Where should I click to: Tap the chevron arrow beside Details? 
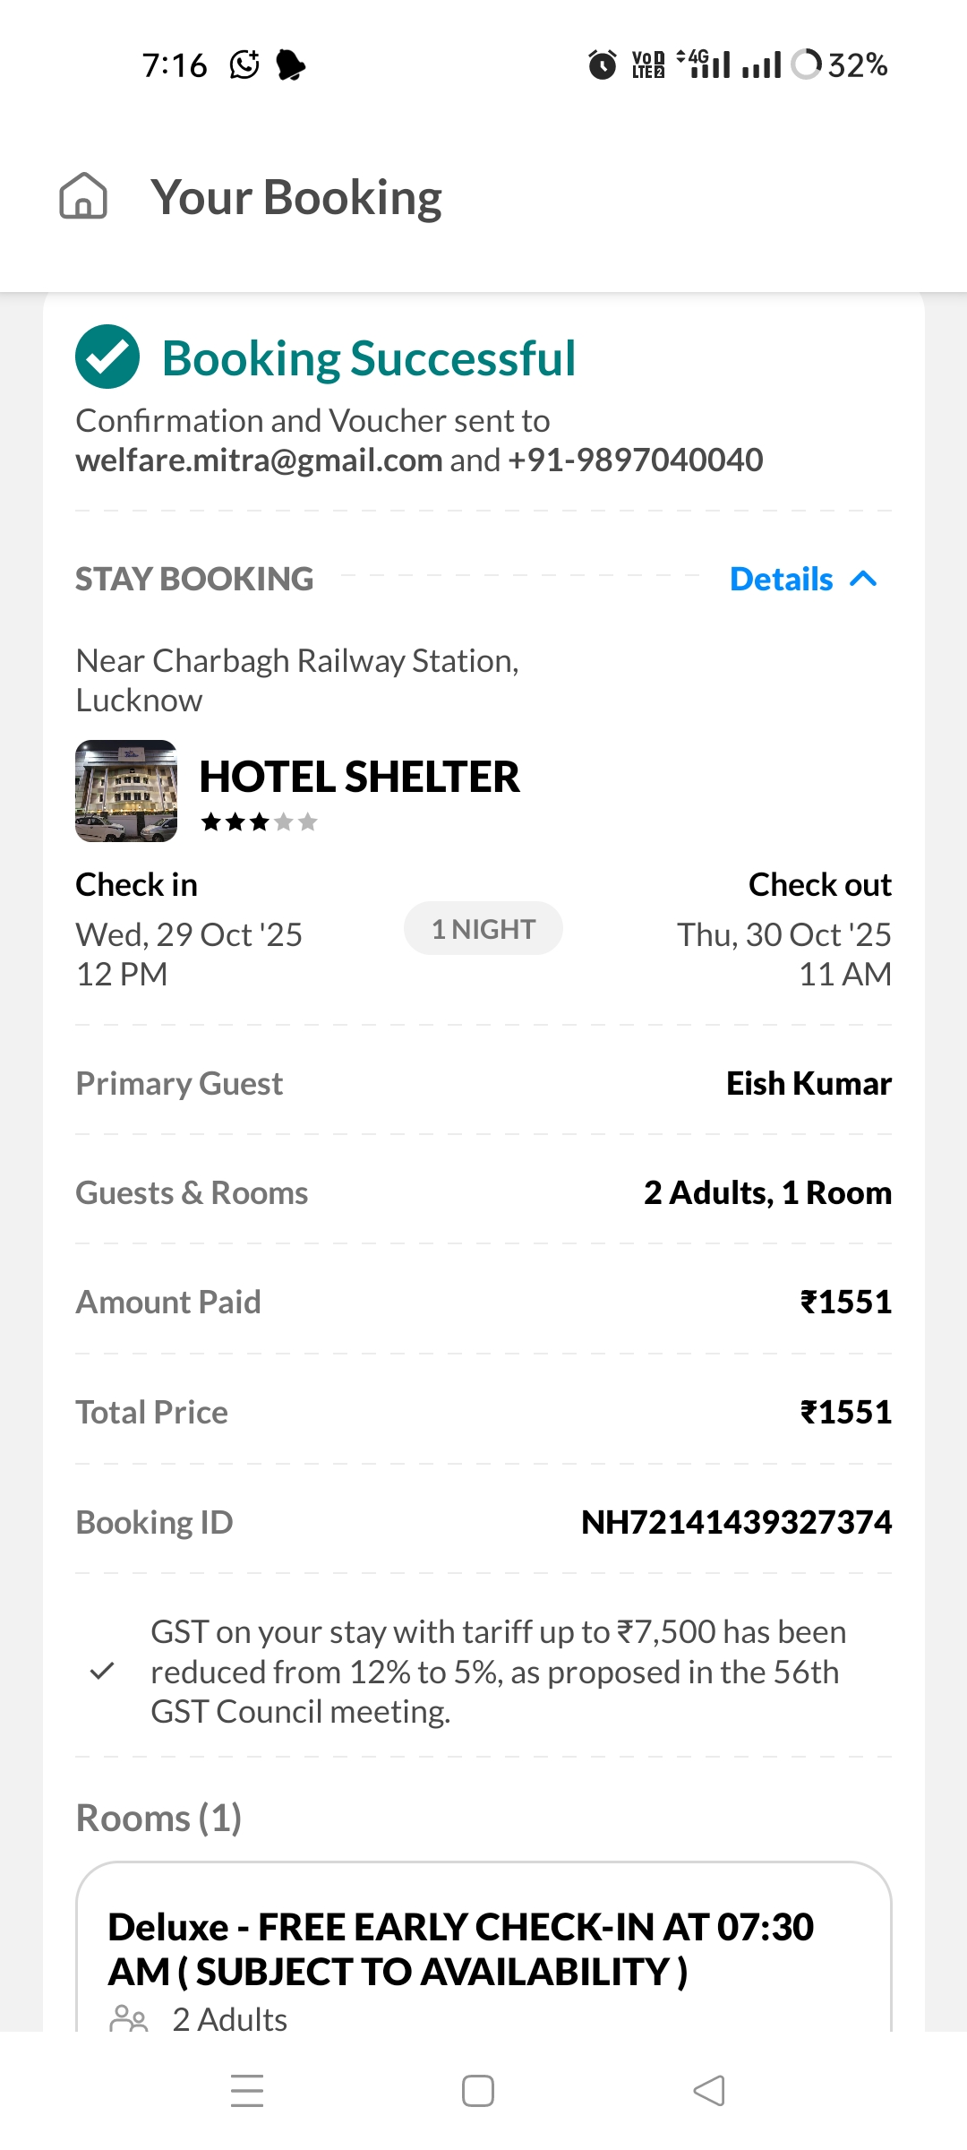[863, 580]
